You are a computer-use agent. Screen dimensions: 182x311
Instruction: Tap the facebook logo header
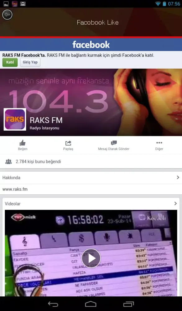click(x=91, y=44)
